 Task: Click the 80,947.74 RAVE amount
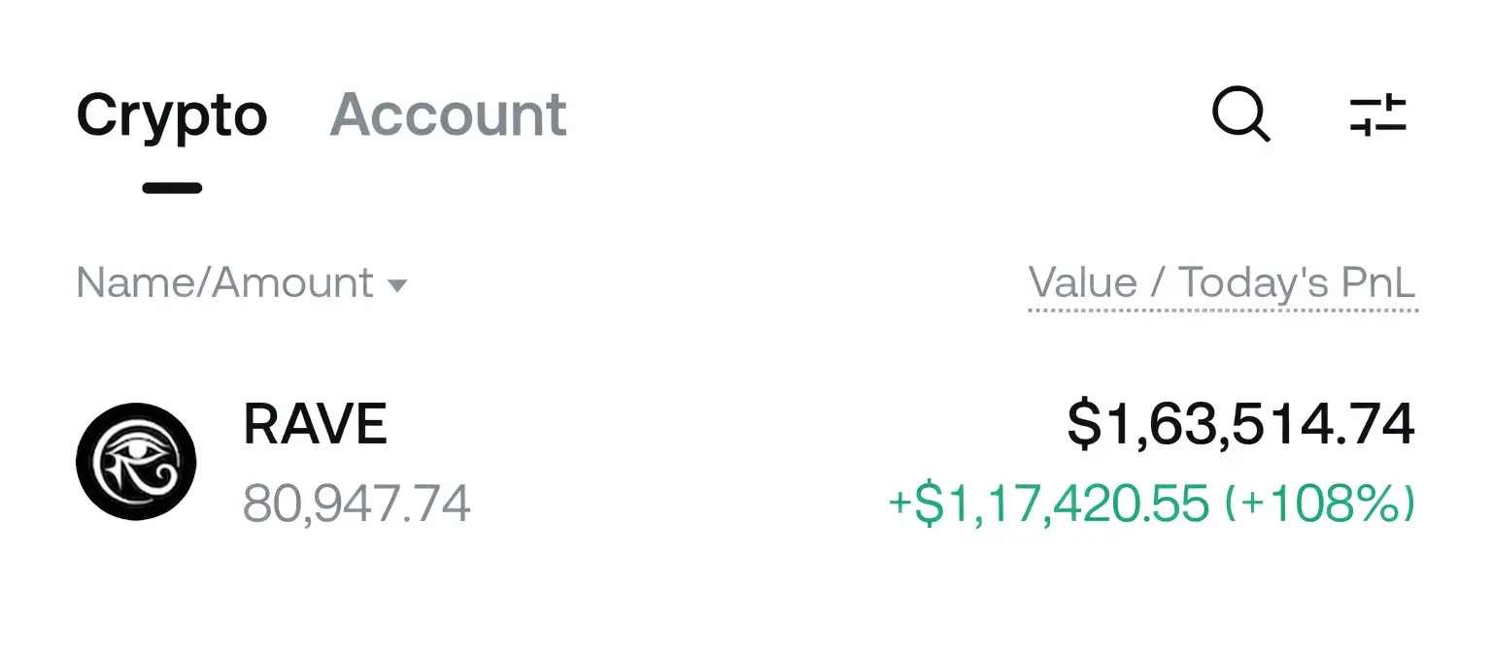pos(356,504)
